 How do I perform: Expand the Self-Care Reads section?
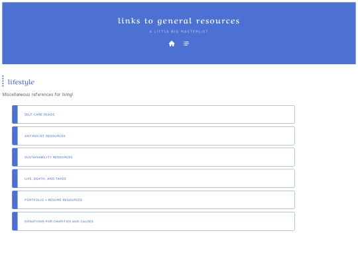point(153,114)
